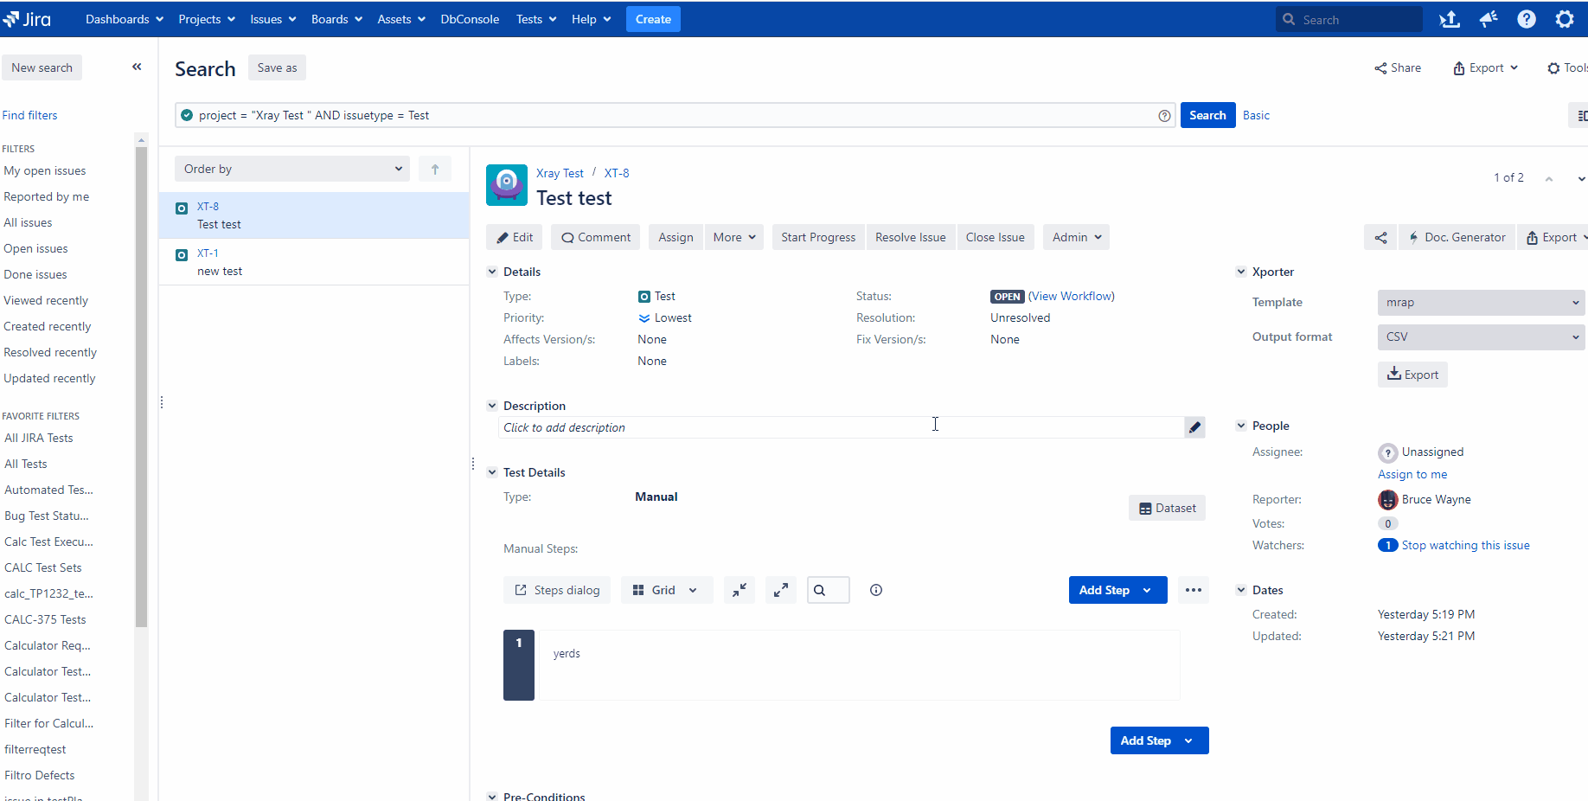Open the Steps dialog

pos(556,589)
